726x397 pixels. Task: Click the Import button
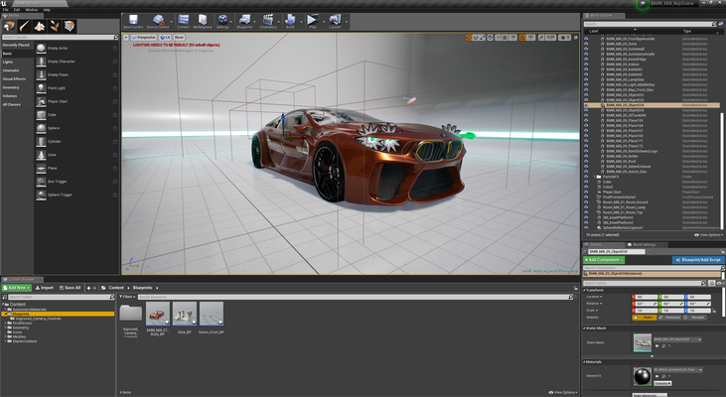pyautogui.click(x=47, y=288)
